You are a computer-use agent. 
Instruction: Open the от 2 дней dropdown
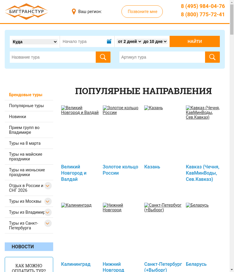click(x=129, y=41)
